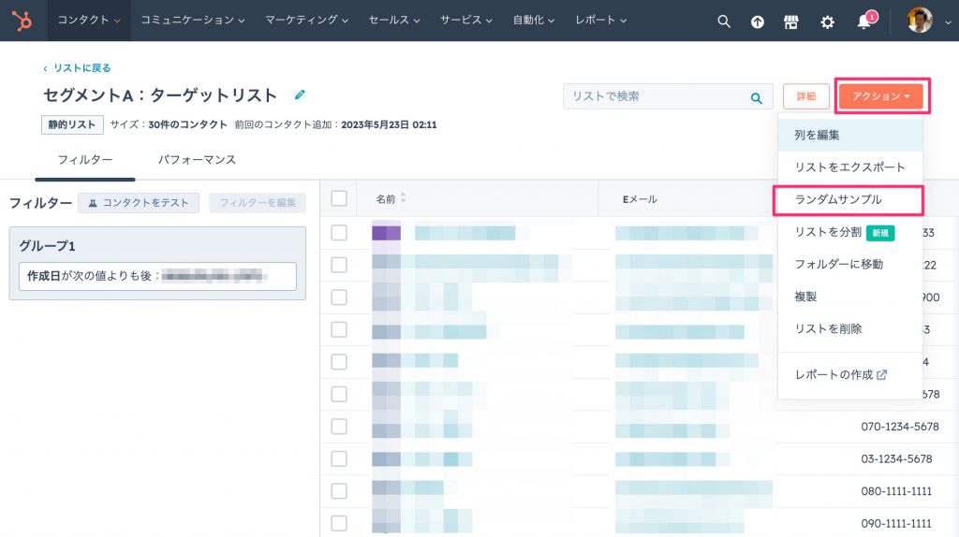The width and height of the screenshot is (959, 537).
Task: Click the upgrade arrow icon
Action: click(x=757, y=22)
